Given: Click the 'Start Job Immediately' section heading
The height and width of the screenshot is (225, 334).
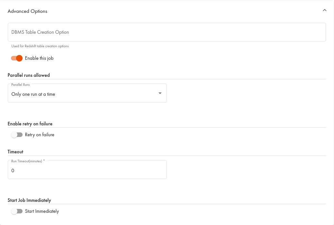Looking at the screenshot, I should tap(29, 200).
